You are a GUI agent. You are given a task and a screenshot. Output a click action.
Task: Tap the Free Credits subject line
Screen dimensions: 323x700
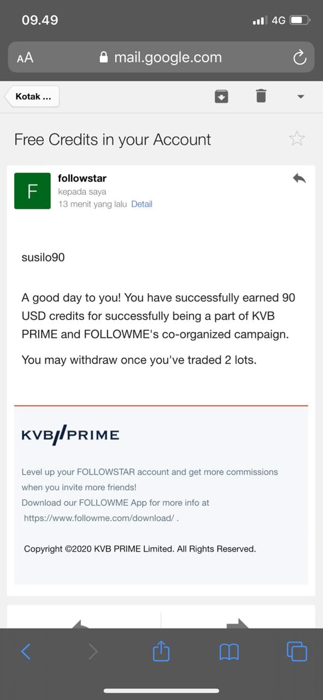[x=113, y=139]
